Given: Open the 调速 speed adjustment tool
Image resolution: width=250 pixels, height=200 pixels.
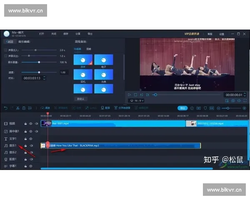Looking at the screenshot, I should click(x=45, y=108).
